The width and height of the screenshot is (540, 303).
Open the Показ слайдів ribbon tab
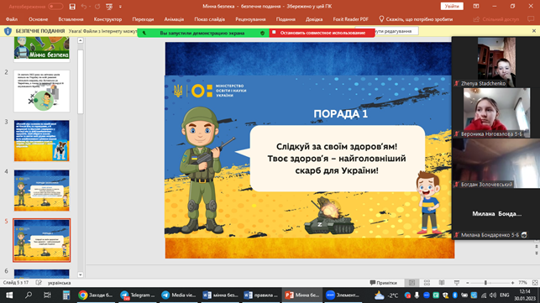(209, 19)
